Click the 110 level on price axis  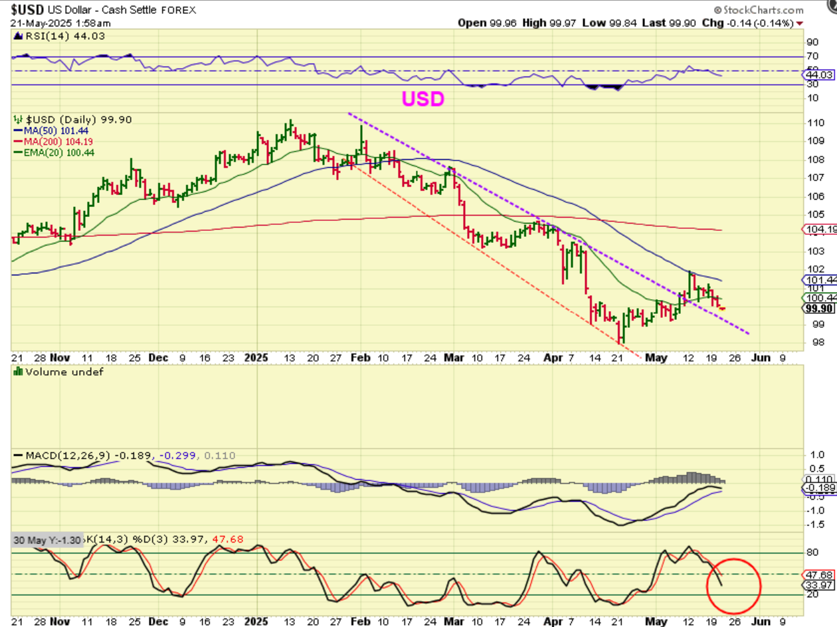click(x=816, y=123)
